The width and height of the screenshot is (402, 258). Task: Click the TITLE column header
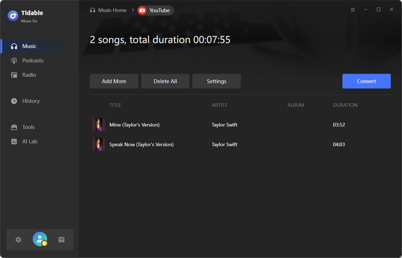pyautogui.click(x=116, y=105)
